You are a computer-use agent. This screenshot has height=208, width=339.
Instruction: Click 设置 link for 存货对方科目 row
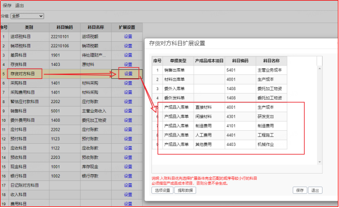point(128,74)
